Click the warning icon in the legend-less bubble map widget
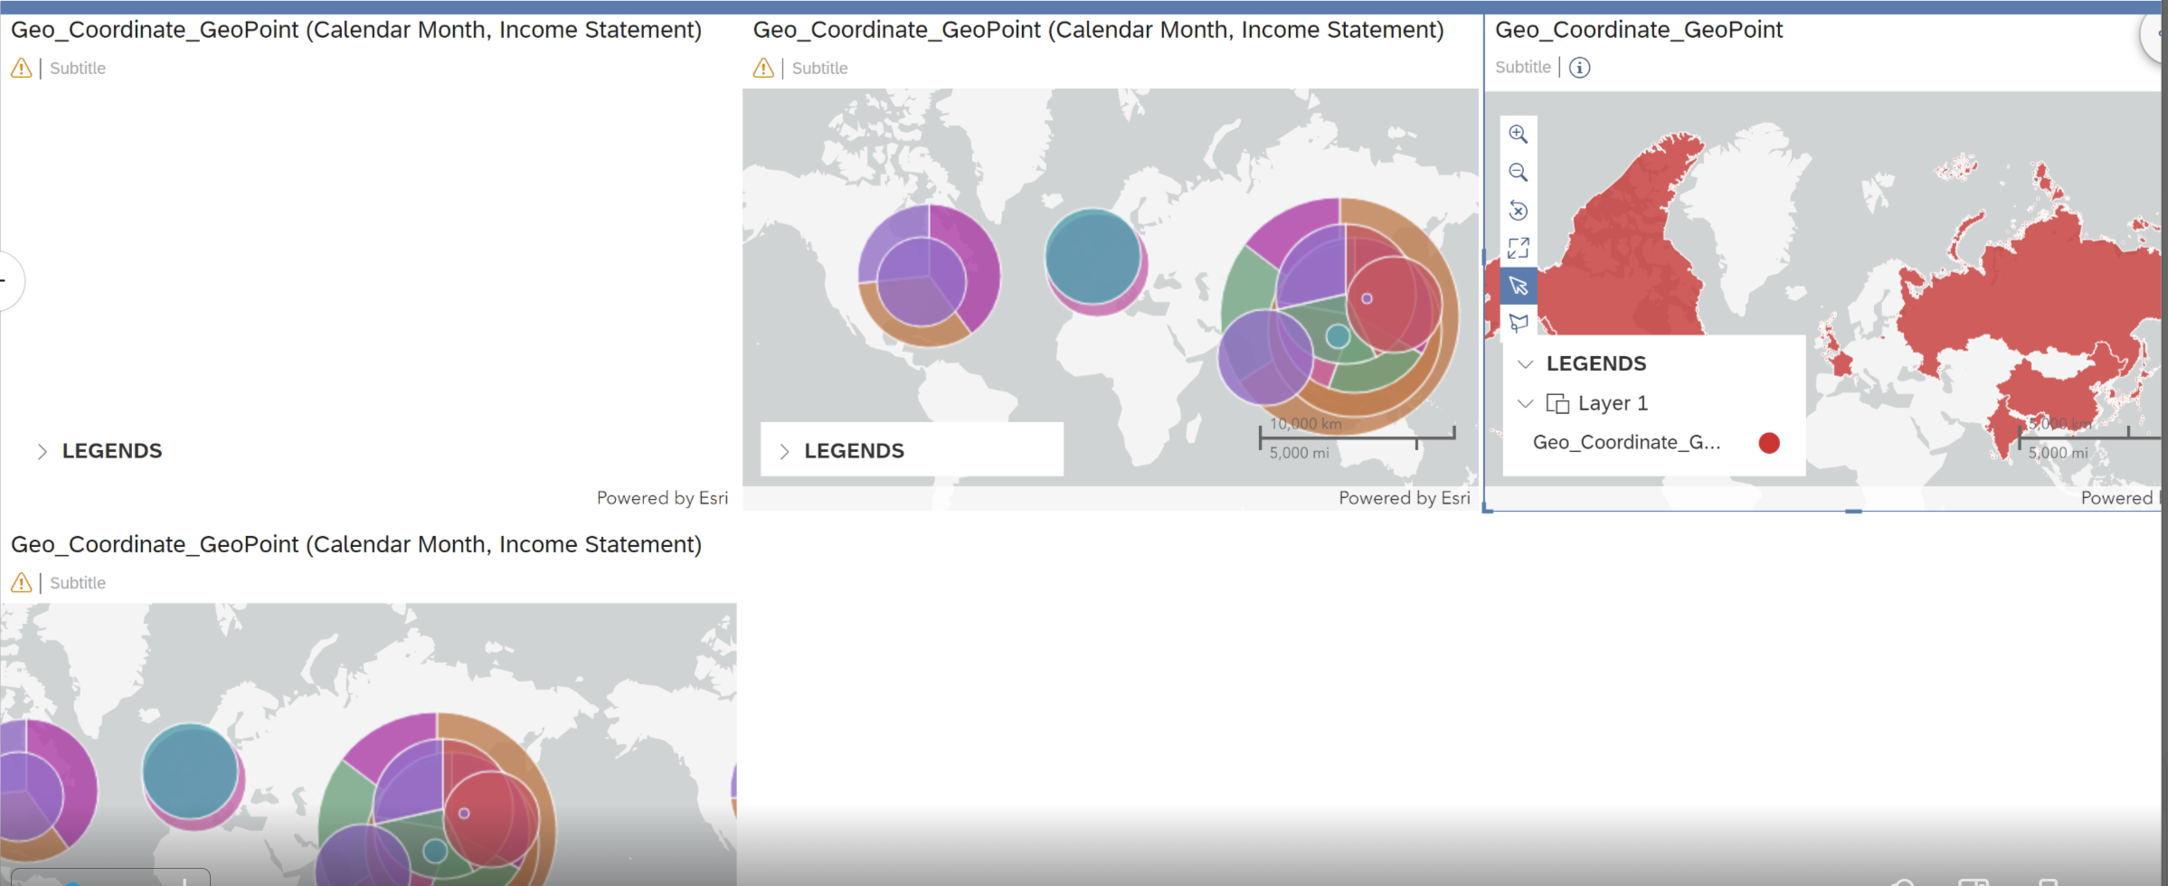This screenshot has width=2168, height=886. [x=22, y=583]
